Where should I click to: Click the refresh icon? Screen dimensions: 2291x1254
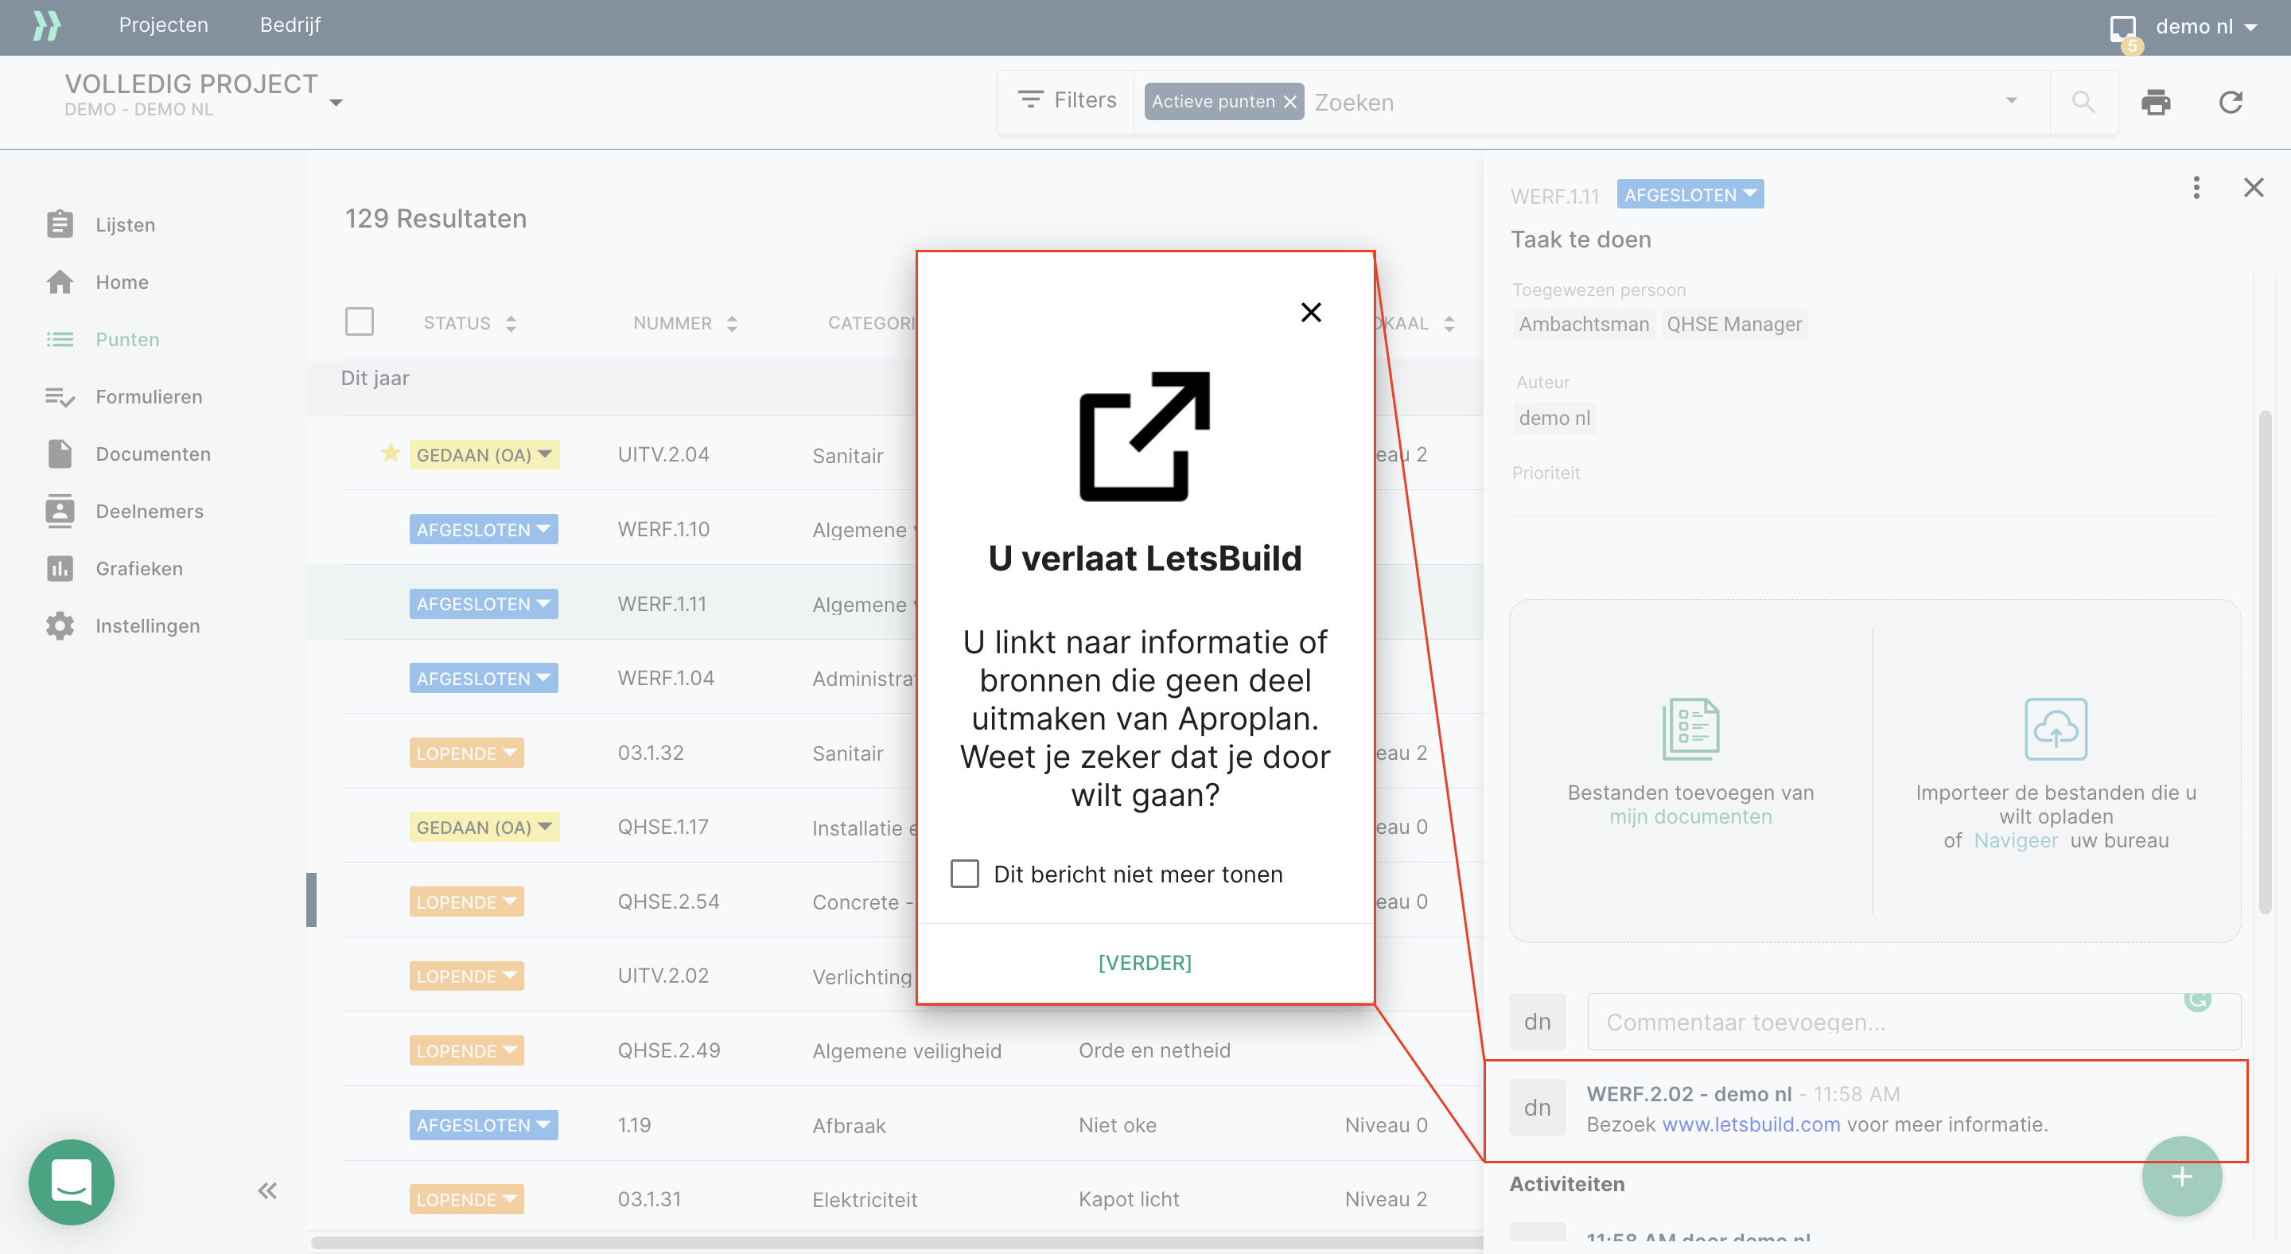tap(2231, 103)
